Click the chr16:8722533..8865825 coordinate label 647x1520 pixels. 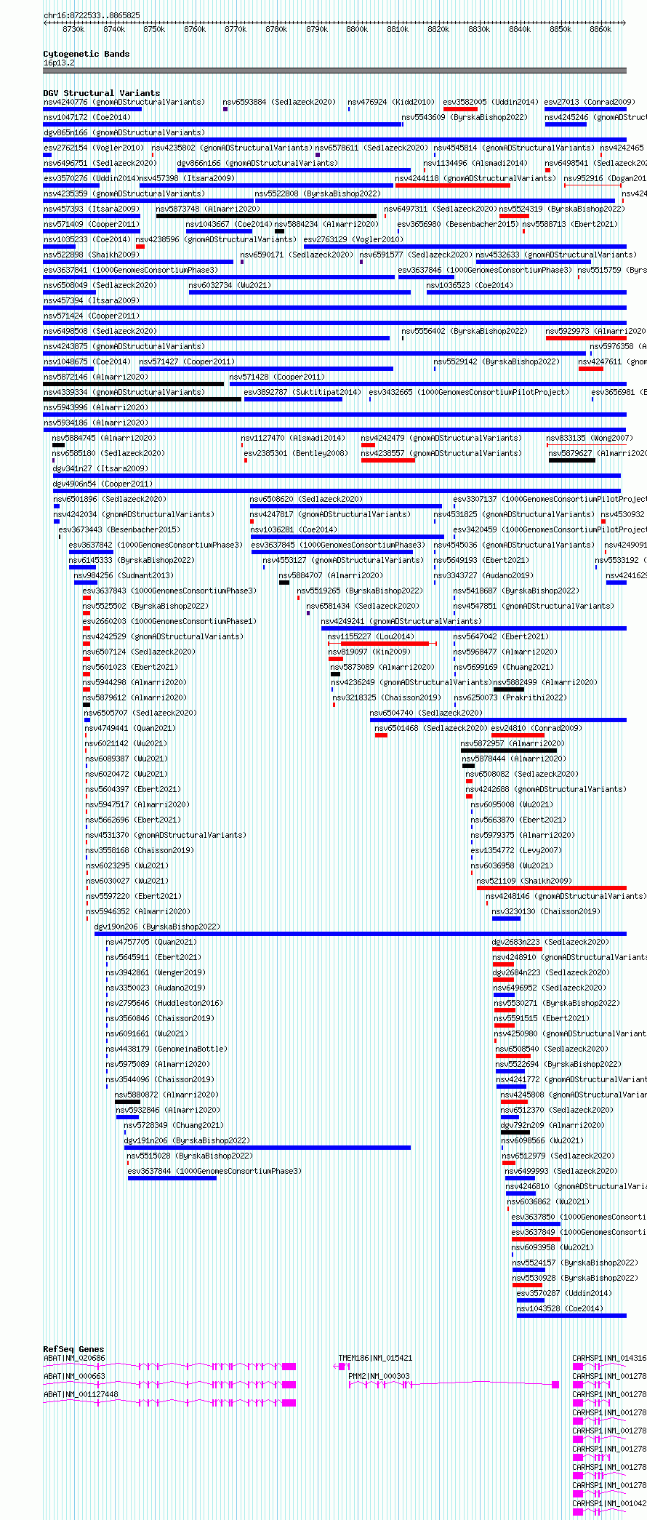[92, 15]
